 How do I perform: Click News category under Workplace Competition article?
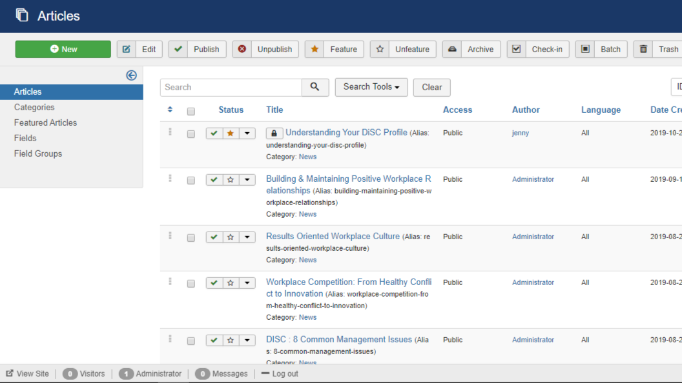[x=307, y=317]
